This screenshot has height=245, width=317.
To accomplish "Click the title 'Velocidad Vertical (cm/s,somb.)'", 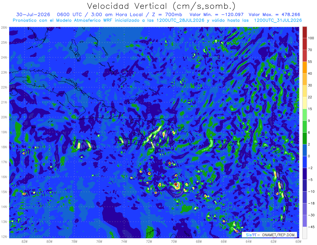I will pyautogui.click(x=161, y=6).
